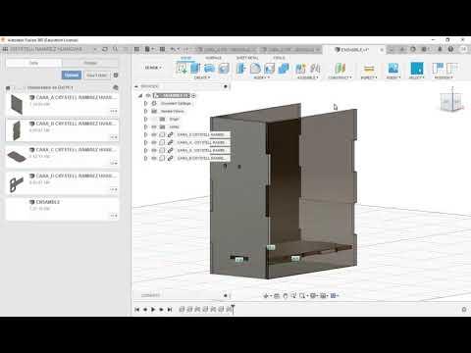This screenshot has height=353, width=471.
Task: Click the INSPECT measure icon
Action: (369, 69)
